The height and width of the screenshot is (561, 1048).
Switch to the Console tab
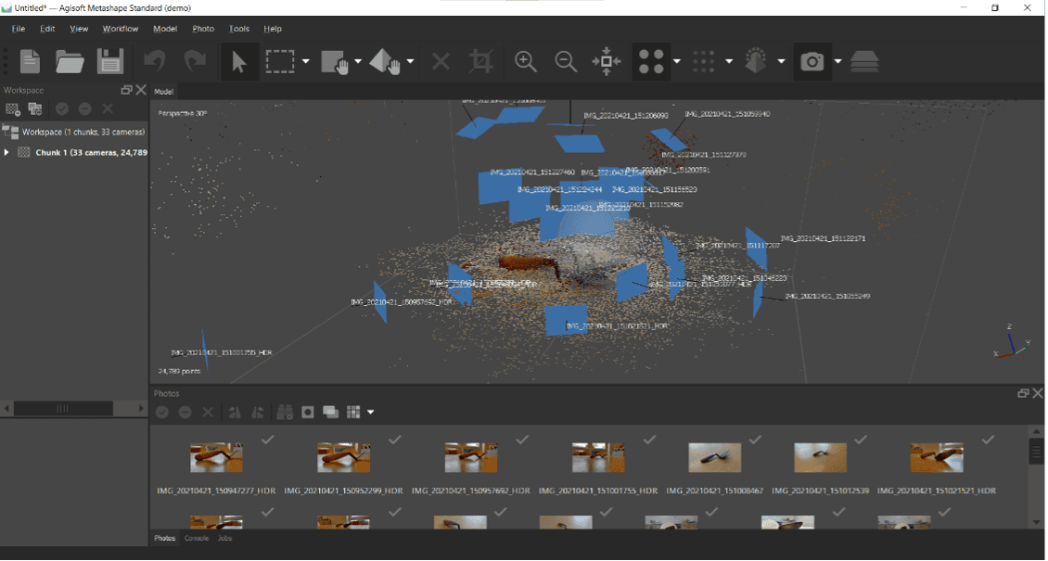[196, 538]
